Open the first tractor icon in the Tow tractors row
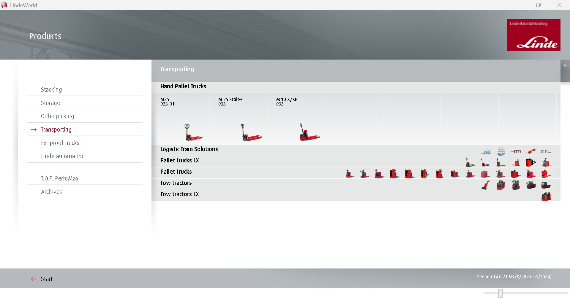570x299 pixels. [485, 185]
